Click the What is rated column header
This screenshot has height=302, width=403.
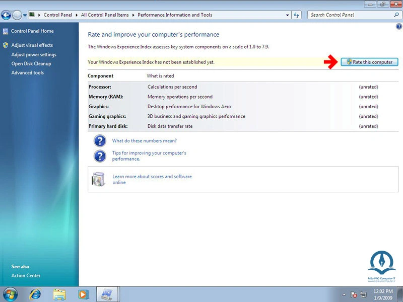pos(160,76)
